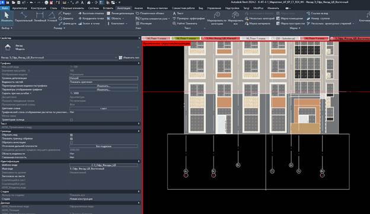The width and height of the screenshot is (370, 214).
Task: Open the Архитектура ribbon tab
Action: pyautogui.click(x=20, y=8)
